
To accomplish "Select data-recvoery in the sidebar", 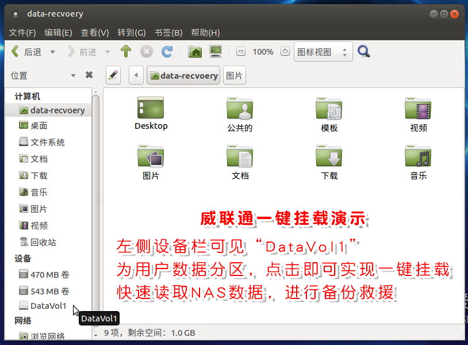I will pos(49,110).
